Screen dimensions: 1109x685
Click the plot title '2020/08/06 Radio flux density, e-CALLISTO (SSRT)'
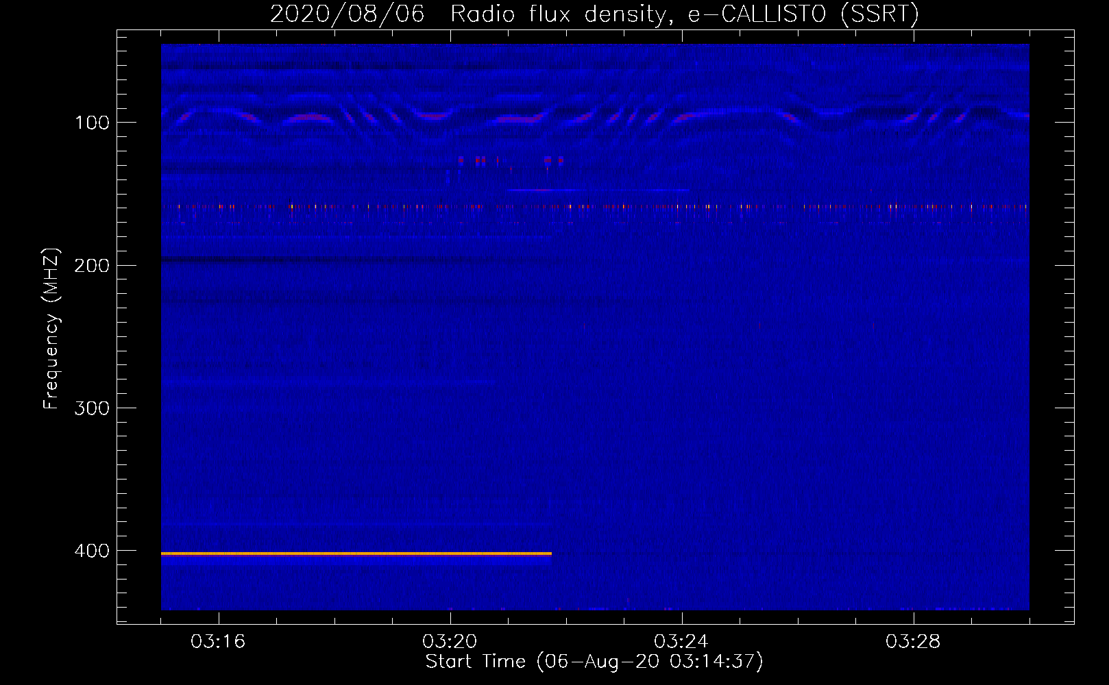tap(594, 14)
